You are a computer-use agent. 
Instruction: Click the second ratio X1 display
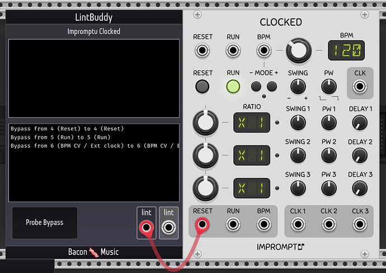[x=252, y=156]
